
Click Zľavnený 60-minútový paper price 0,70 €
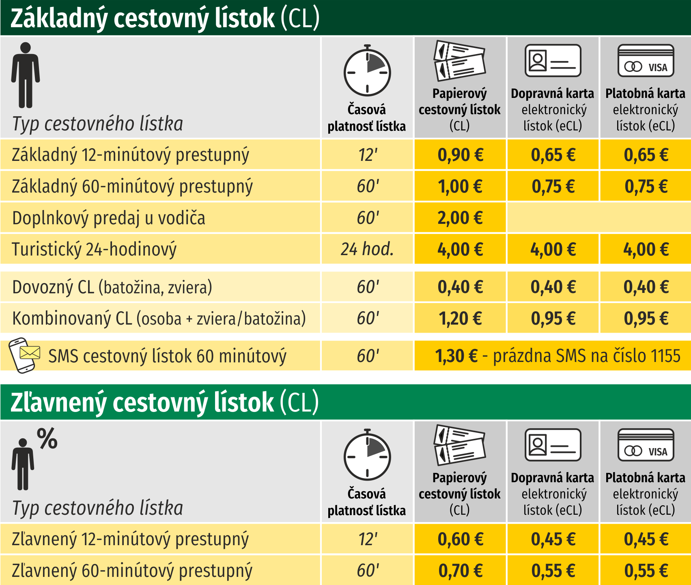click(x=460, y=570)
